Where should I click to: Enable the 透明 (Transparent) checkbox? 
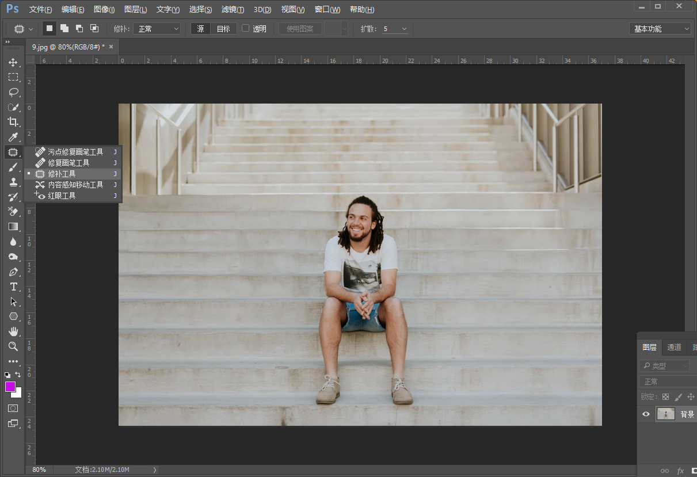click(x=245, y=28)
